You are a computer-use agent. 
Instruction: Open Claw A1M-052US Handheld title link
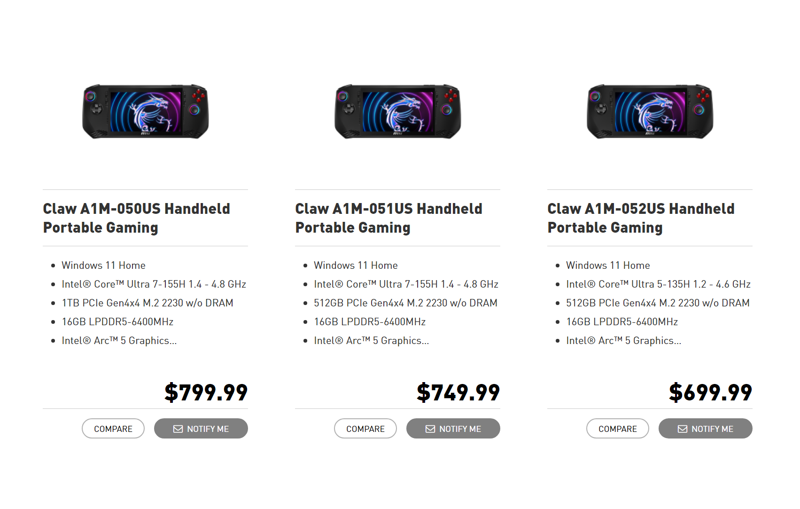coord(641,218)
